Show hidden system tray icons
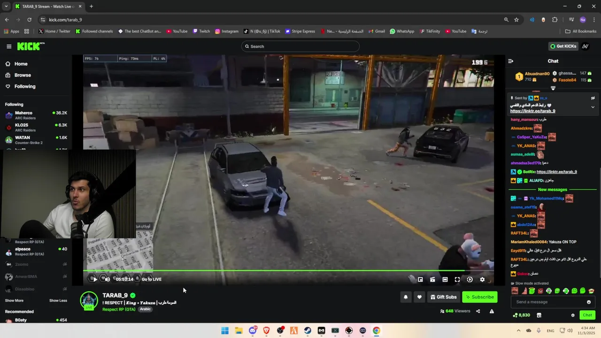Screen dimensions: 601x338 click(x=518, y=330)
